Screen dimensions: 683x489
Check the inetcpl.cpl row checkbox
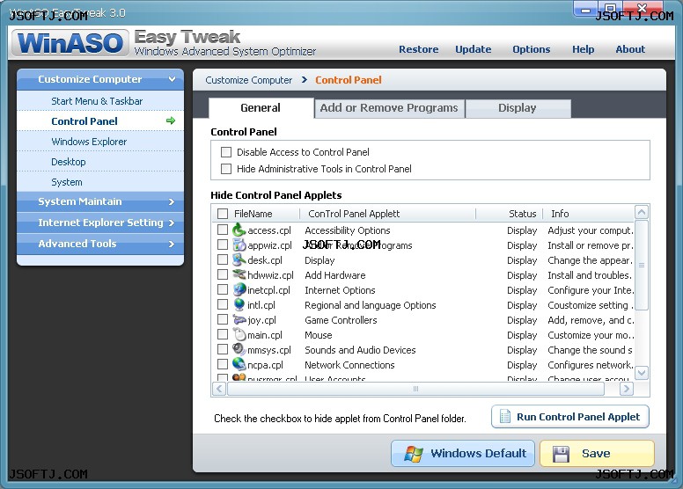point(223,289)
